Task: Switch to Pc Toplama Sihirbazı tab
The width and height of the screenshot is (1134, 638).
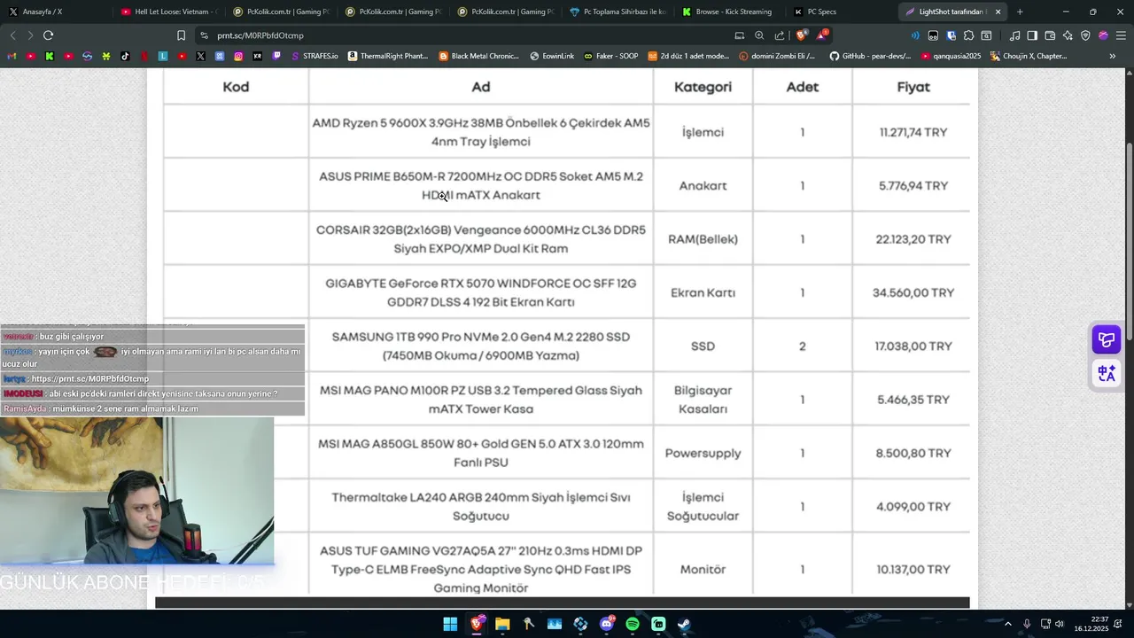Action: (x=617, y=12)
